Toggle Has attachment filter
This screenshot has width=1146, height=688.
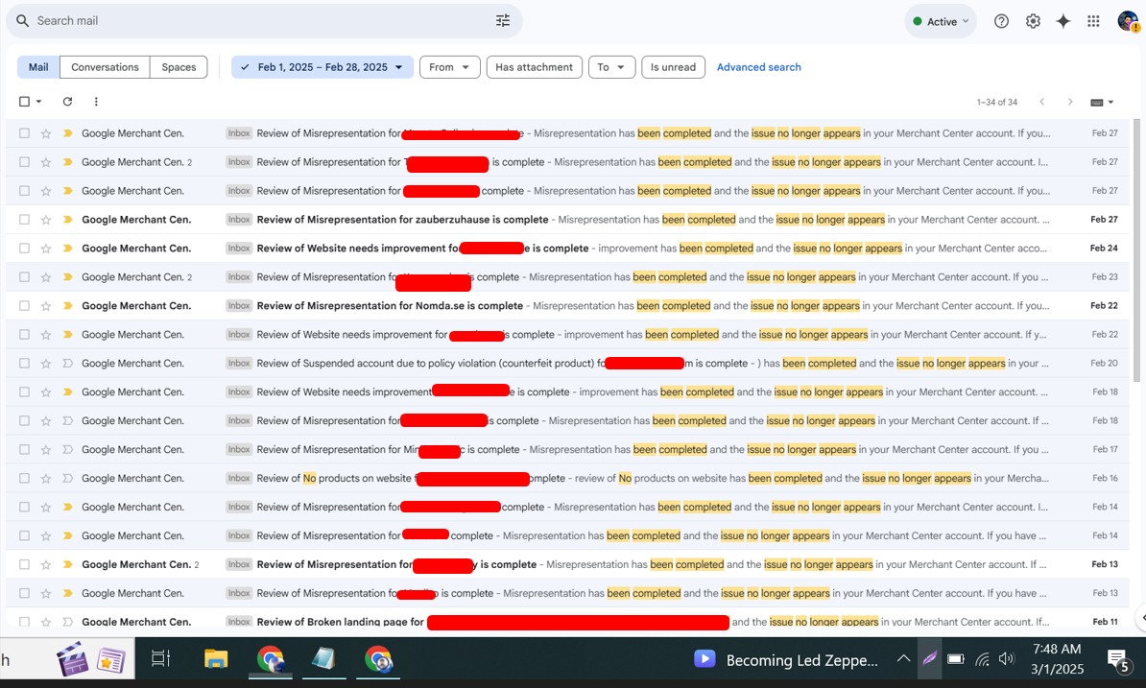click(x=535, y=67)
